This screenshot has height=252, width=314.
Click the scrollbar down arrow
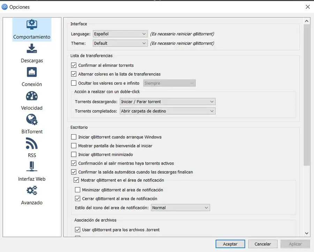point(307,233)
